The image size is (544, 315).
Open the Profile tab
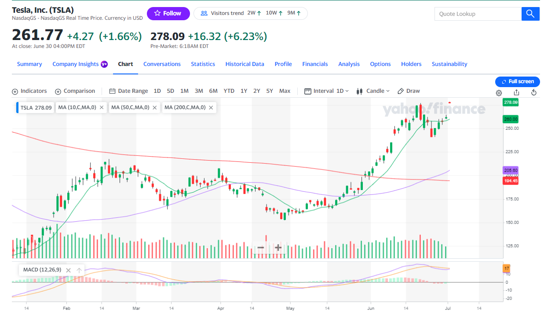click(x=283, y=64)
